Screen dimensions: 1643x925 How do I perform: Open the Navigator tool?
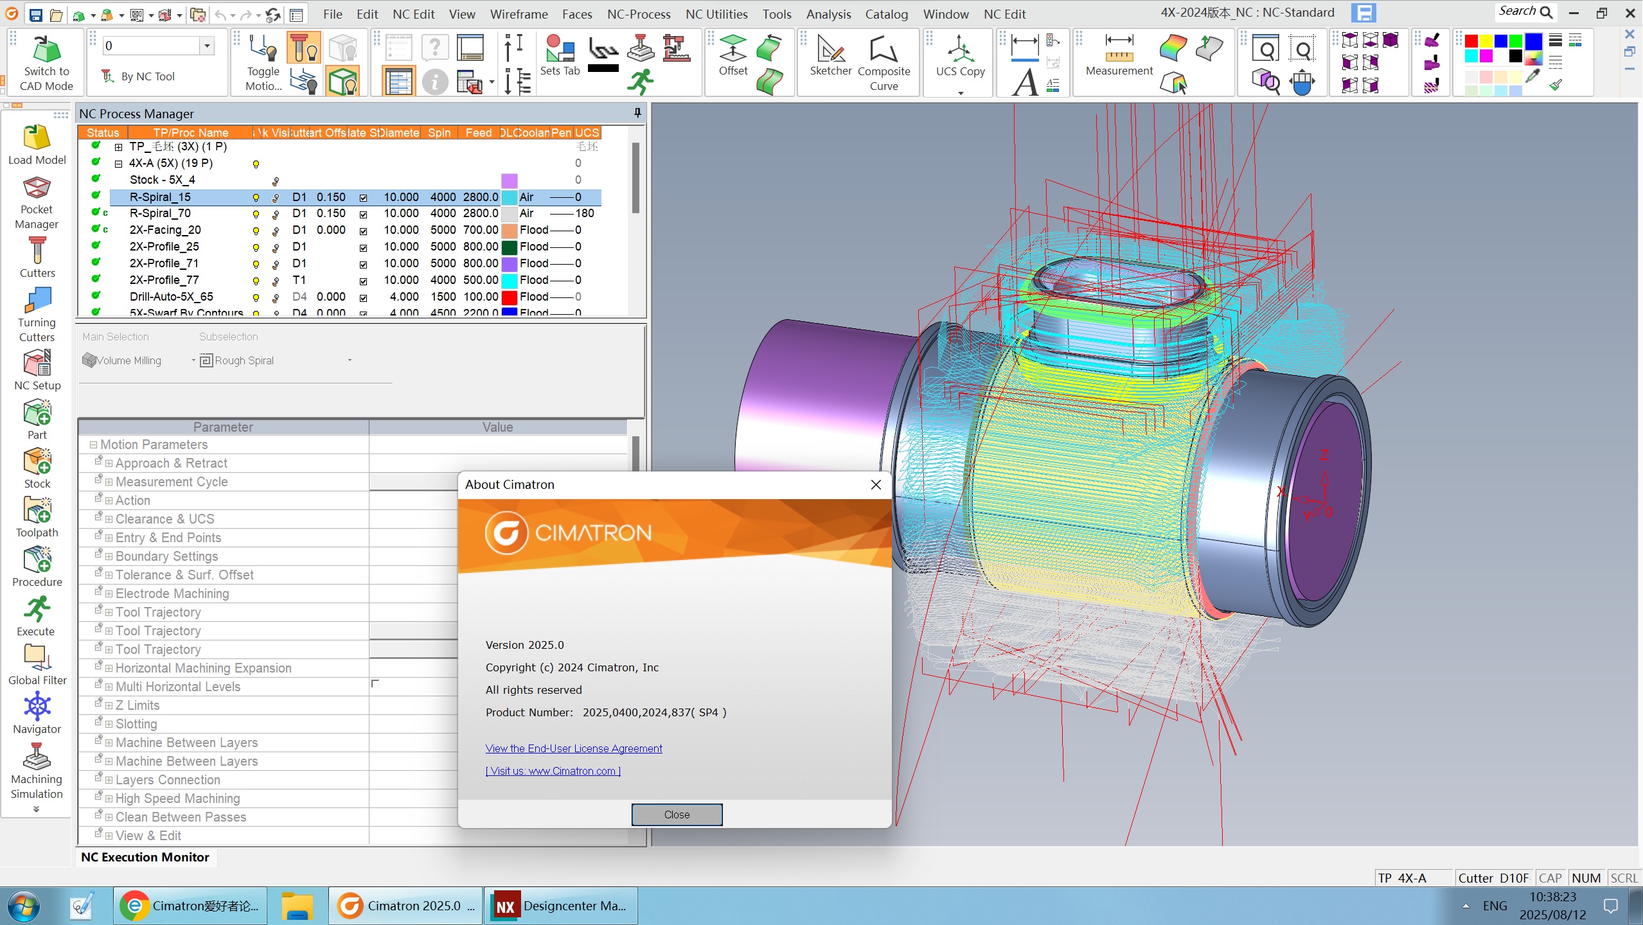[37, 714]
